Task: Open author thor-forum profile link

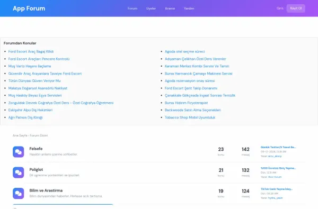Action: 275,177
